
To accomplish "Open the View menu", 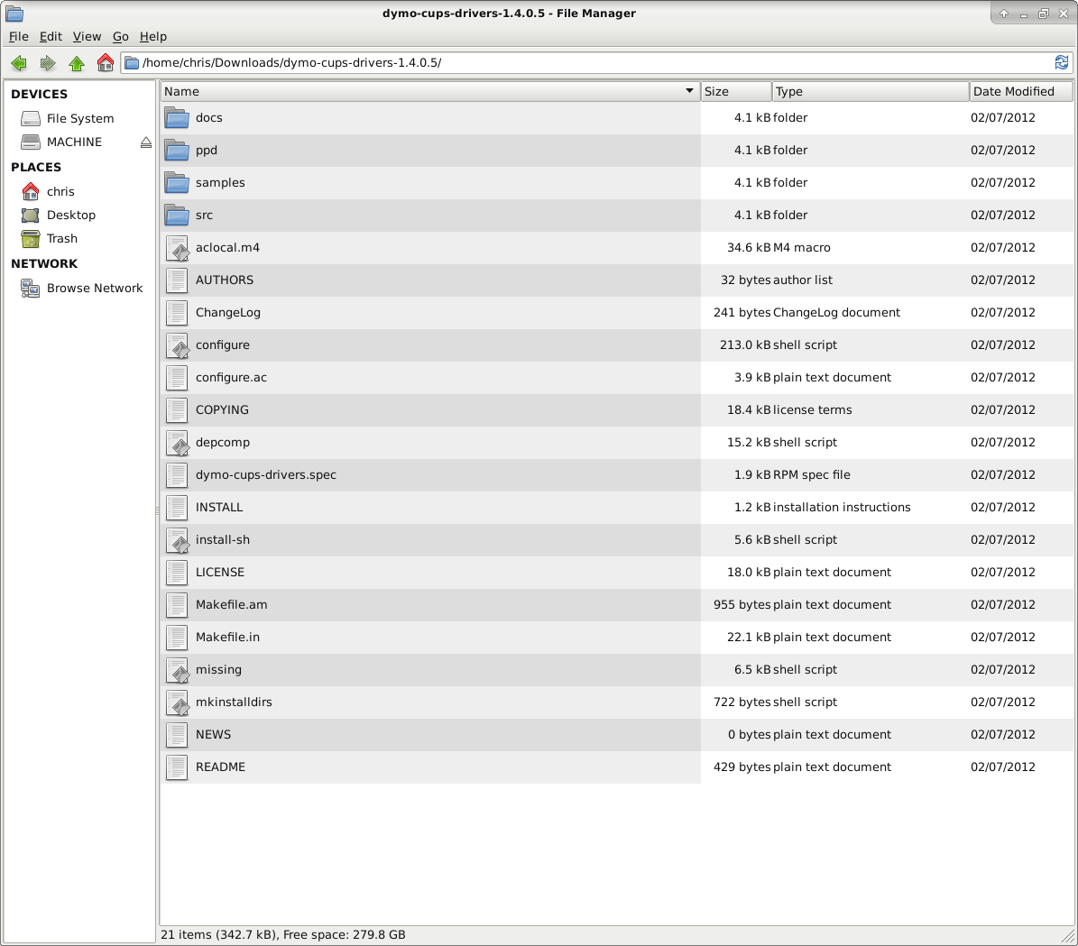I will coord(87,36).
